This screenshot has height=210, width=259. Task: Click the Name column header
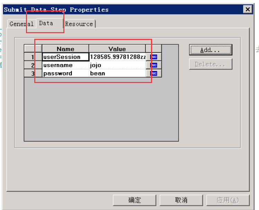[x=65, y=49]
